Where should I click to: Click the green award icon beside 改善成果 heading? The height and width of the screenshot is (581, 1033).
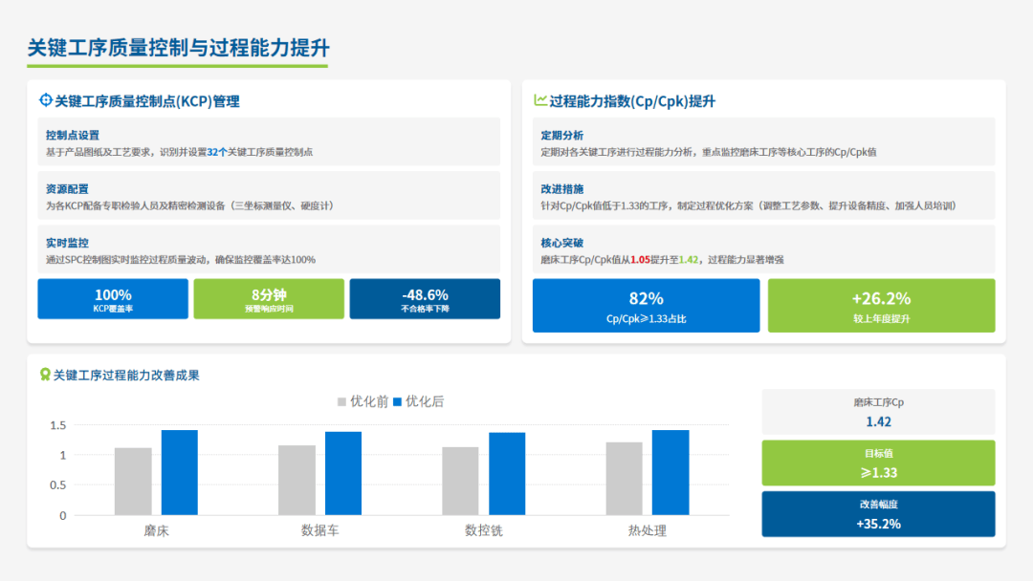pos(44,375)
